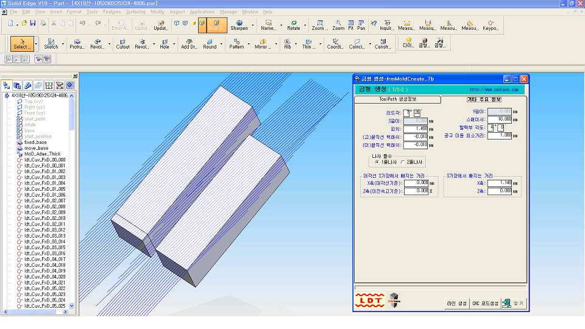Image resolution: width=585 pixels, height=329 pixels.
Task: Expand the Rotate tool dropdown arrow
Action: click(x=306, y=26)
